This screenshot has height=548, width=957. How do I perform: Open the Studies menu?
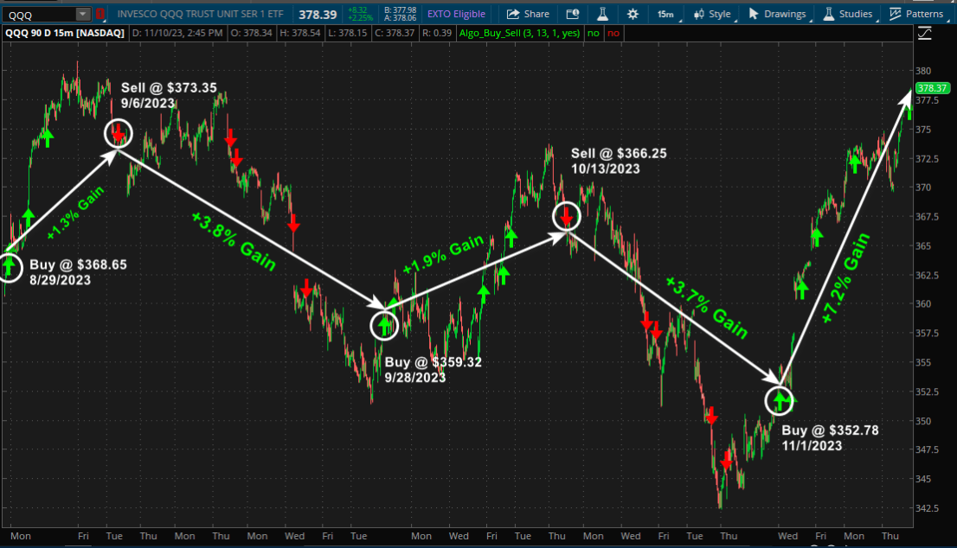(848, 14)
